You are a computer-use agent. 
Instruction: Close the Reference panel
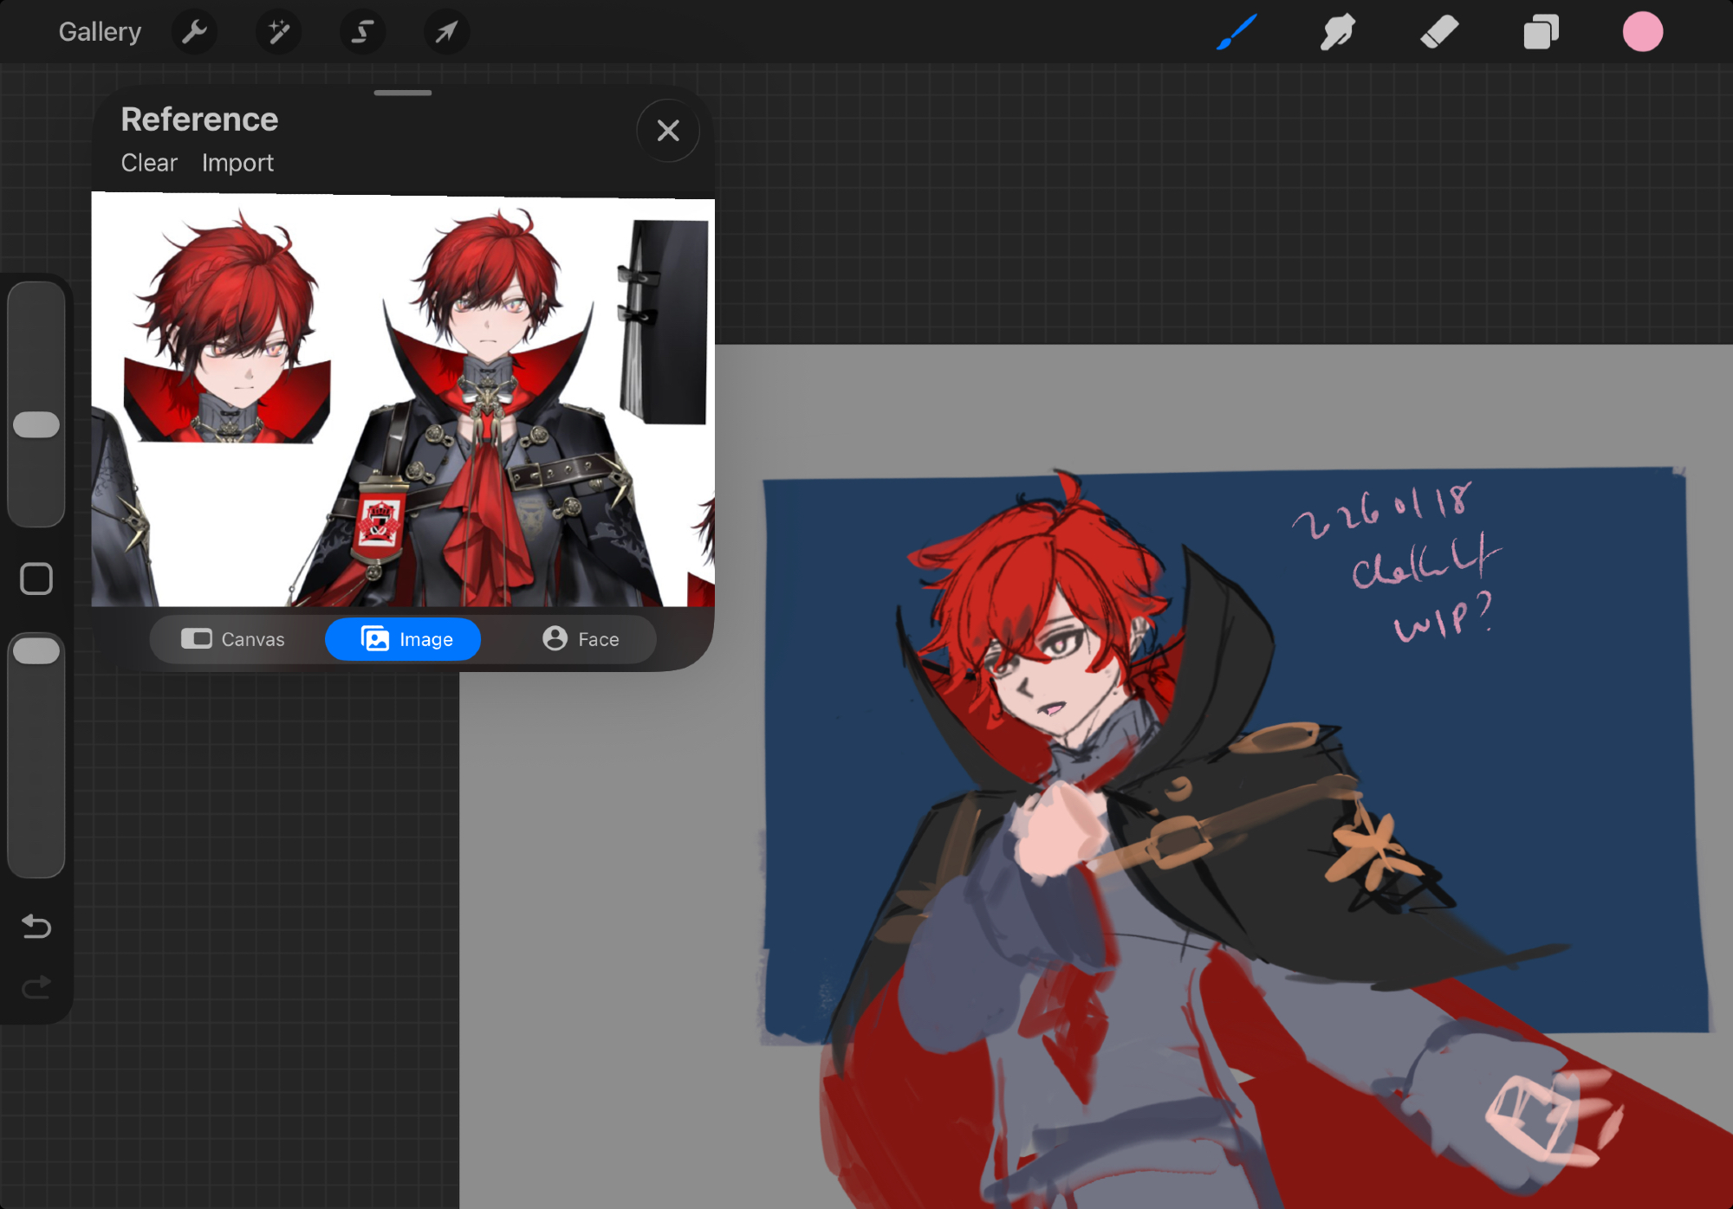click(x=667, y=131)
